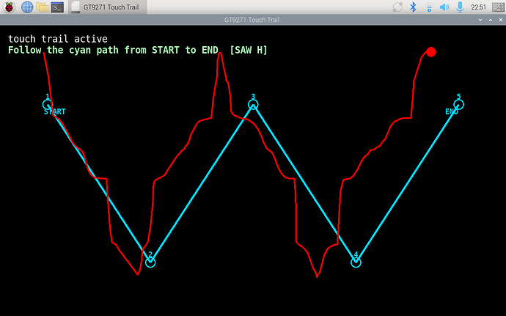Launch the Terminal from the taskbar

click(57, 7)
